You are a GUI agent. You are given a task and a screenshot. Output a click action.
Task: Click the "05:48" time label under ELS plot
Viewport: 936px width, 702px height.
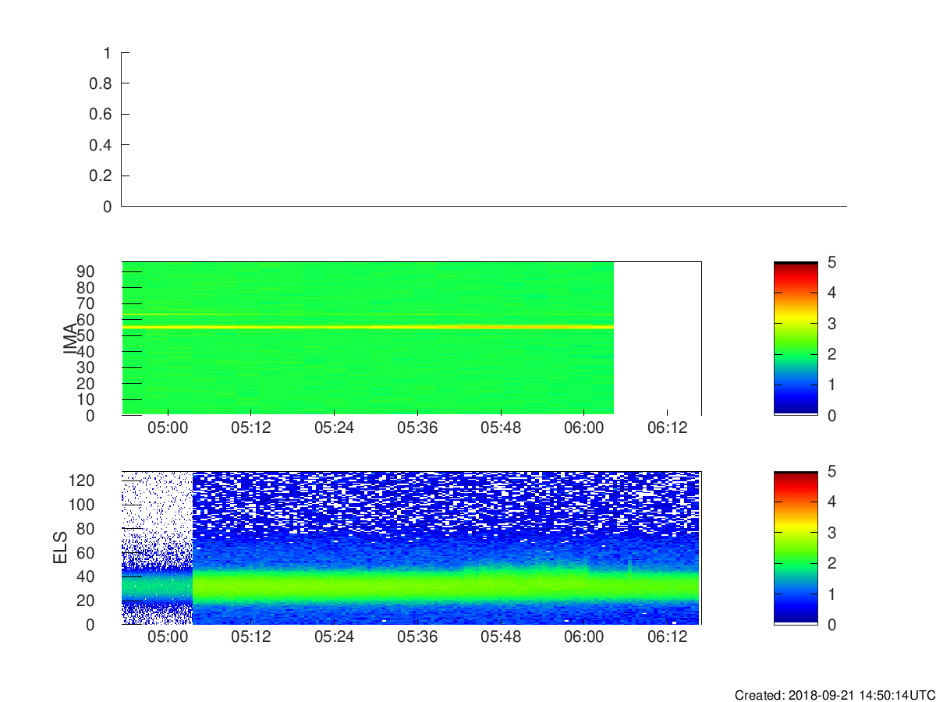pyautogui.click(x=501, y=637)
